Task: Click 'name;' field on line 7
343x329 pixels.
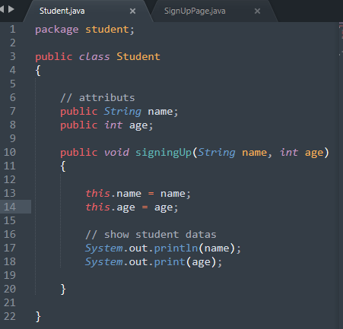Action: tap(163, 112)
